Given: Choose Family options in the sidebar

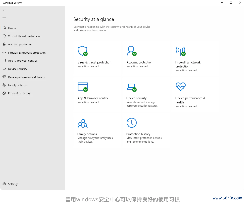Looking at the screenshot, I should pos(33,85).
